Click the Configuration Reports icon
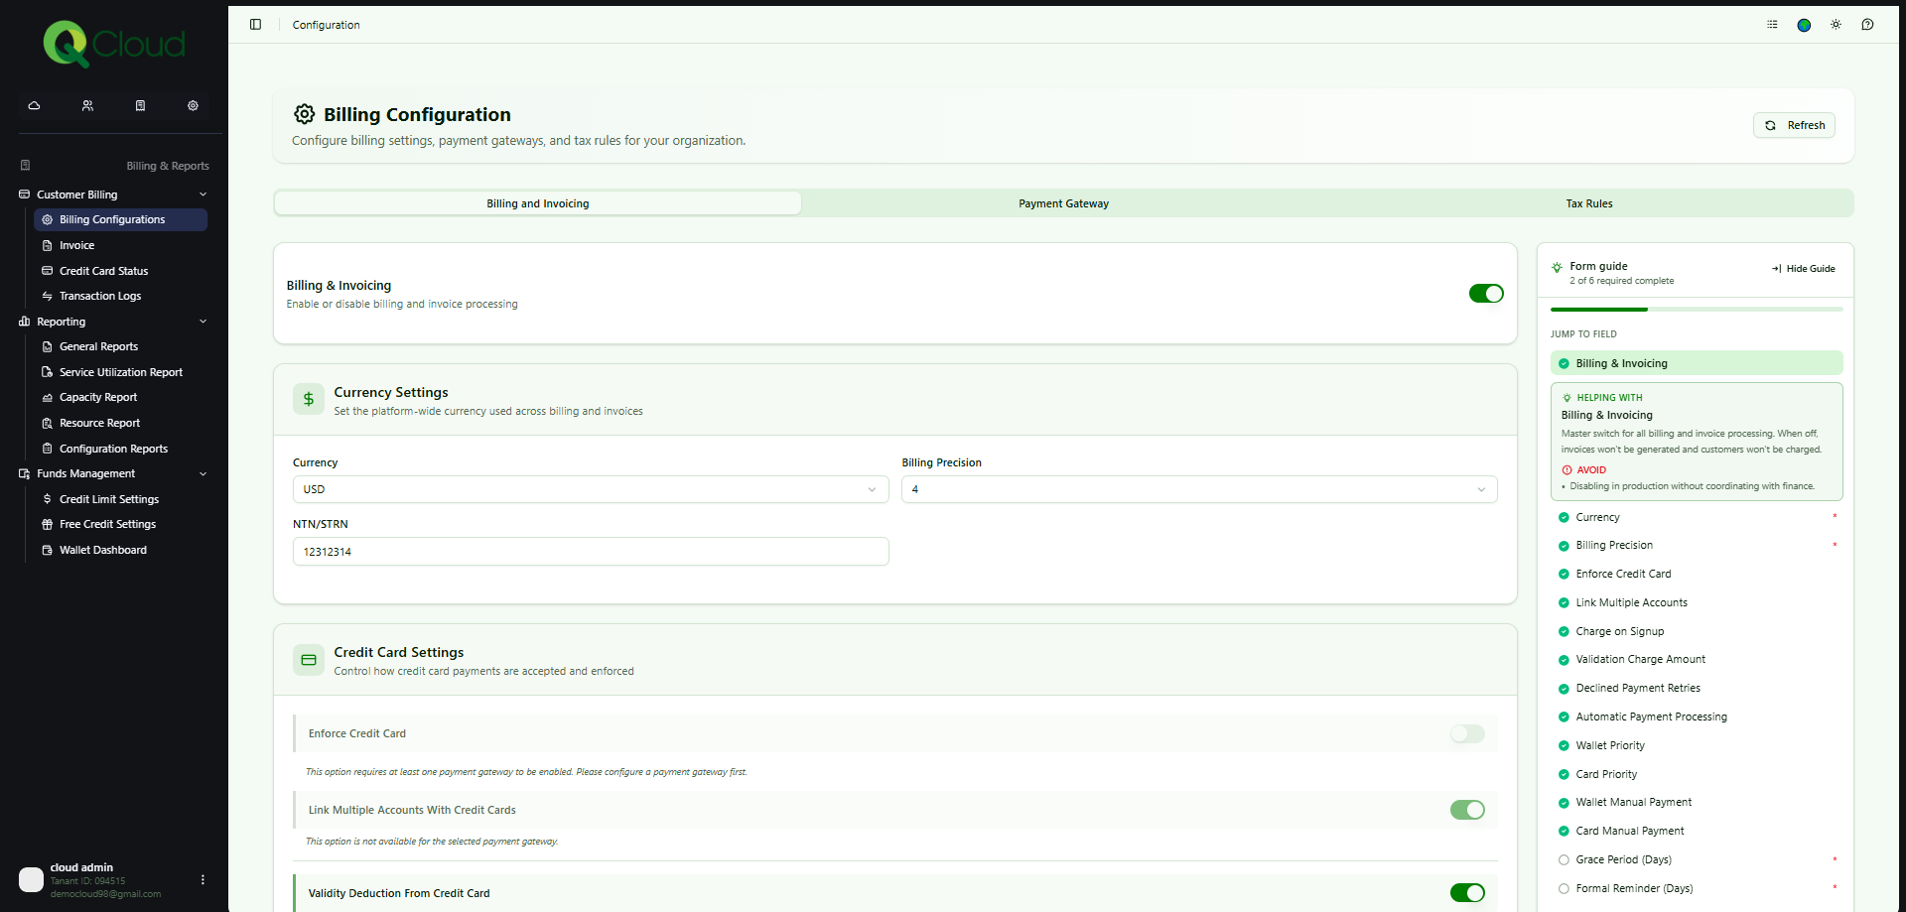Image resolution: width=1906 pixels, height=912 pixels. coord(47,449)
